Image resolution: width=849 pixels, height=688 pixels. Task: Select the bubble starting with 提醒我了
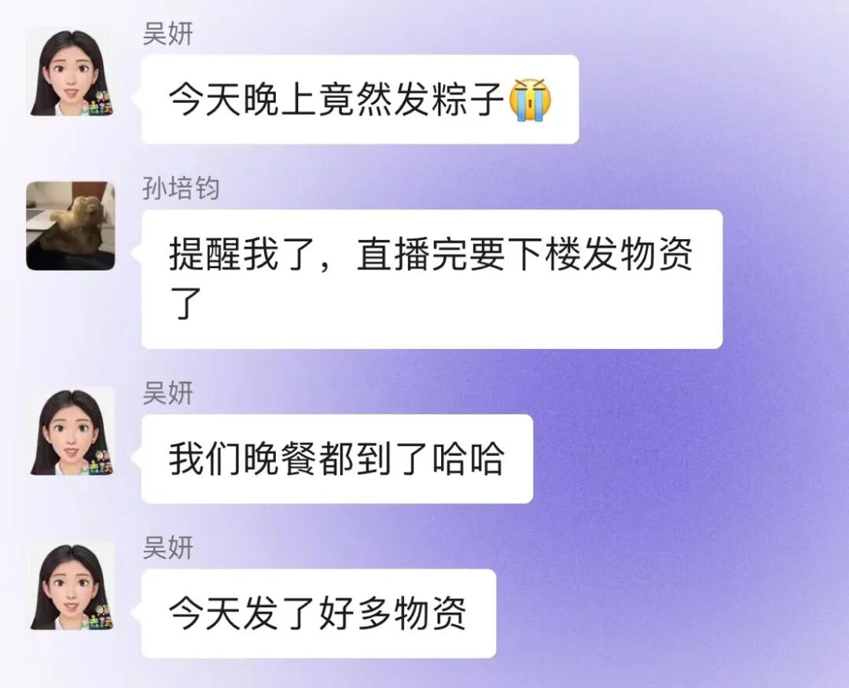[432, 279]
